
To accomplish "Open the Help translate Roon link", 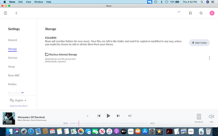I will click(x=19, y=106).
